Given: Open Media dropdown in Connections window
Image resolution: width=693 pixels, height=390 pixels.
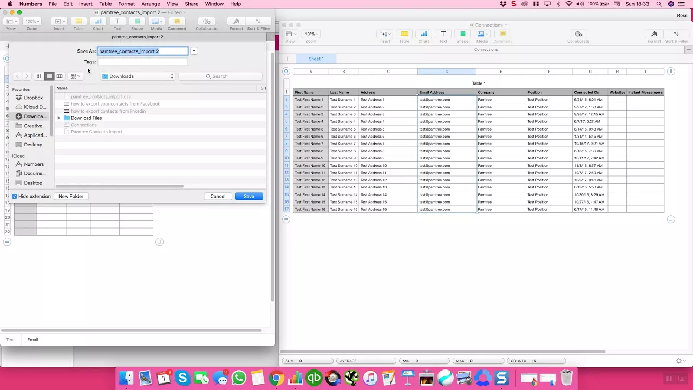Looking at the screenshot, I should click(482, 34).
